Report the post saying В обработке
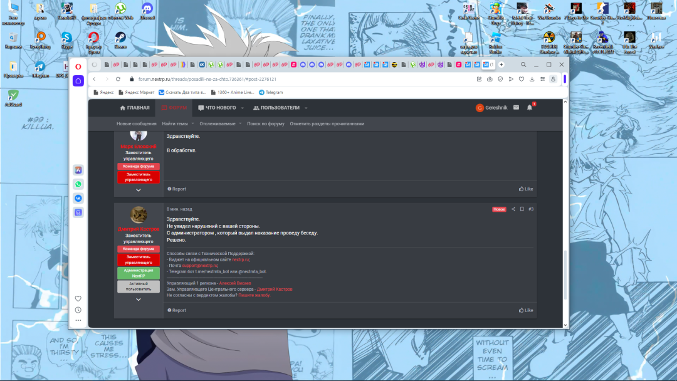Image resolution: width=677 pixels, height=381 pixels. click(177, 189)
